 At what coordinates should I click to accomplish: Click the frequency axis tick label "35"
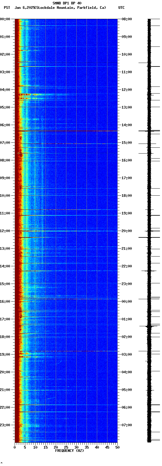coord(87,447)
